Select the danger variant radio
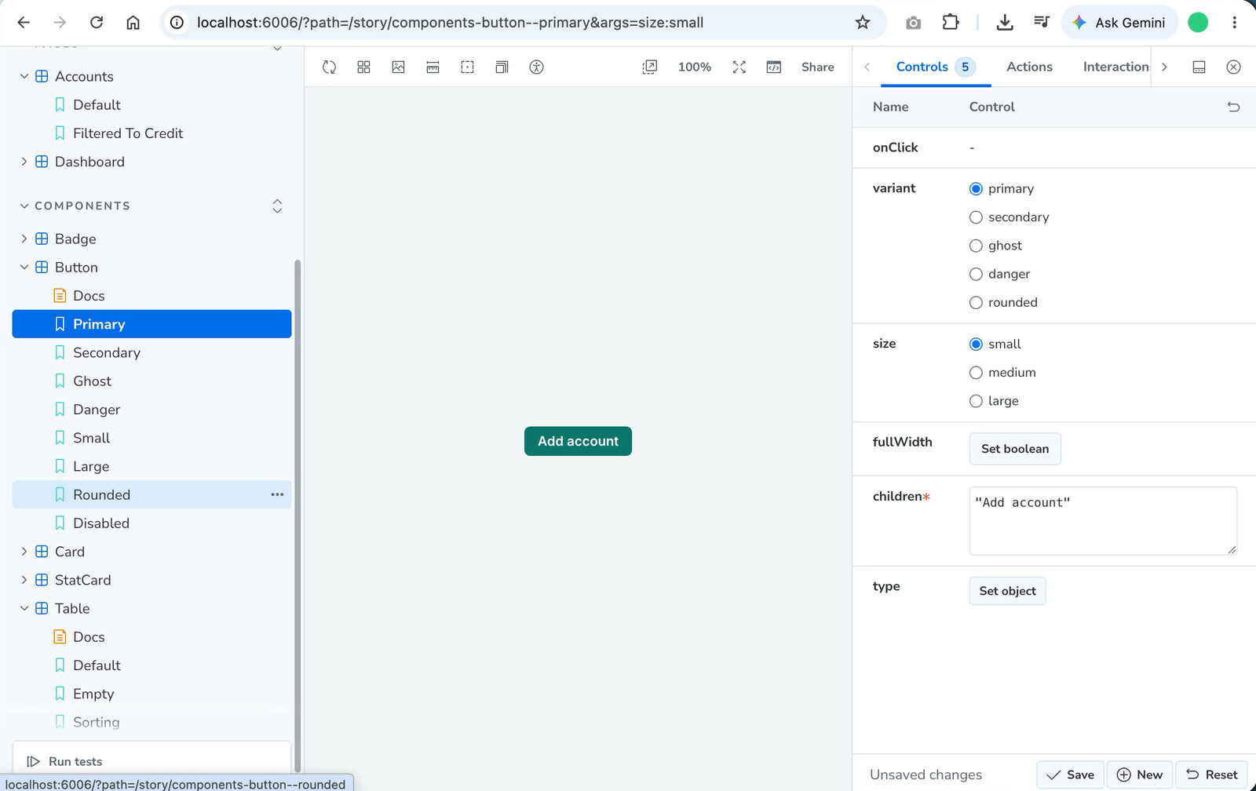 [x=976, y=274]
